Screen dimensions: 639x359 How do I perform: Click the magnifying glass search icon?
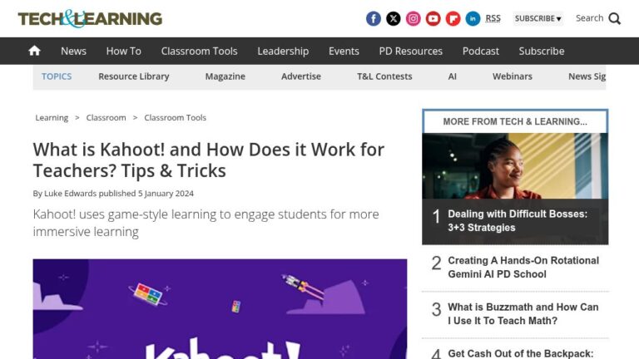click(615, 19)
